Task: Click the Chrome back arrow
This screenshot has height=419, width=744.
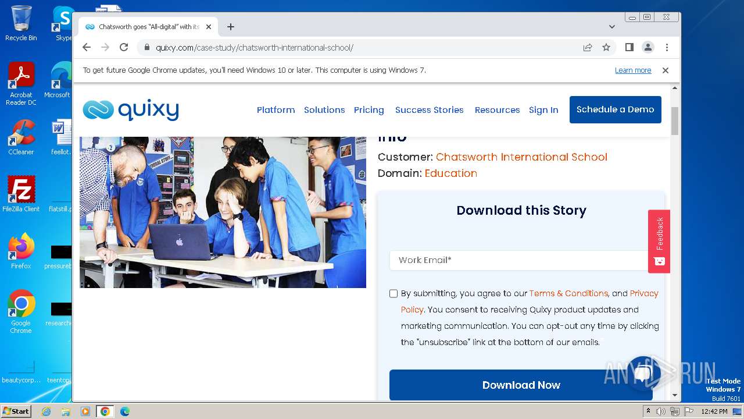Action: 87,47
